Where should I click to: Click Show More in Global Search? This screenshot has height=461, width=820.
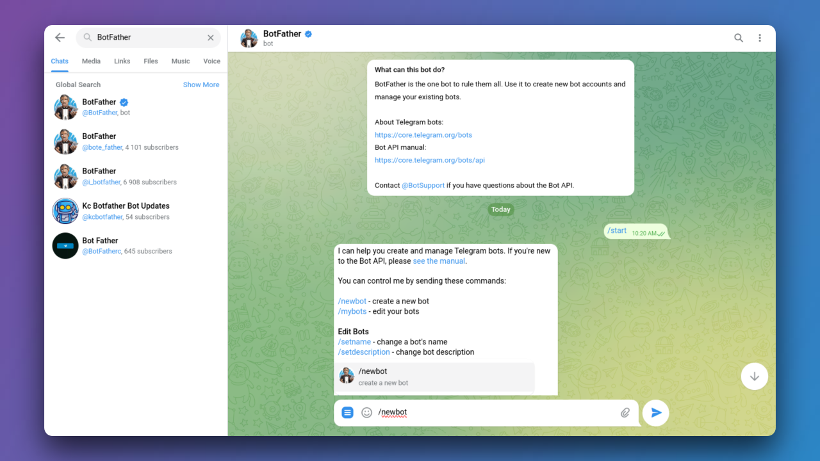(x=201, y=85)
